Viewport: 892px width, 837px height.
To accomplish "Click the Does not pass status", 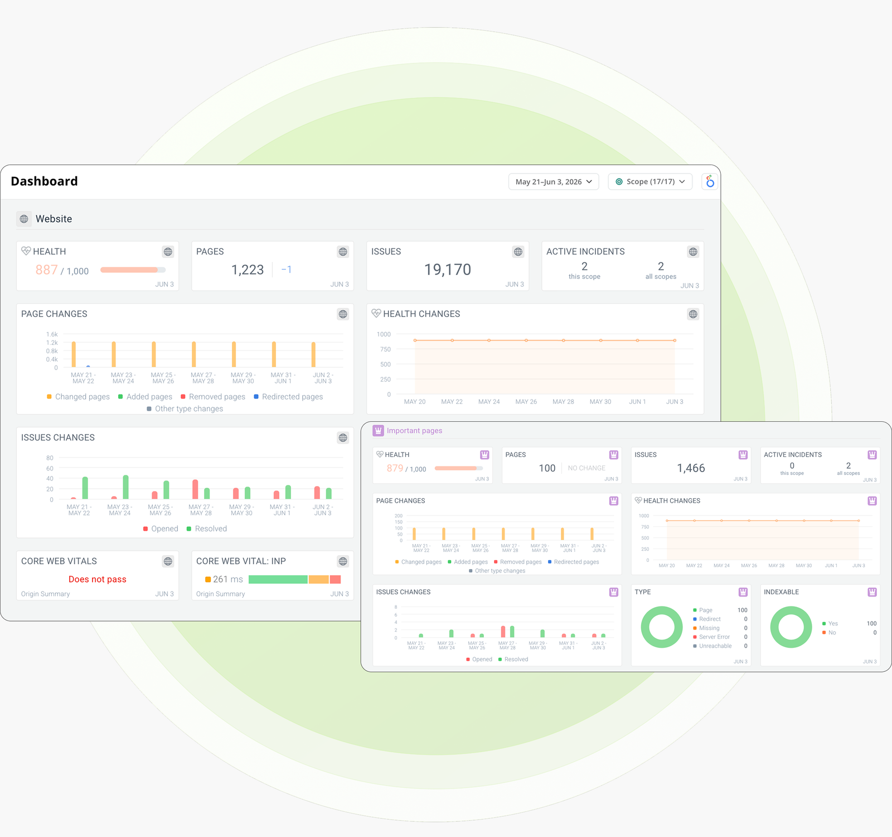I will [98, 579].
